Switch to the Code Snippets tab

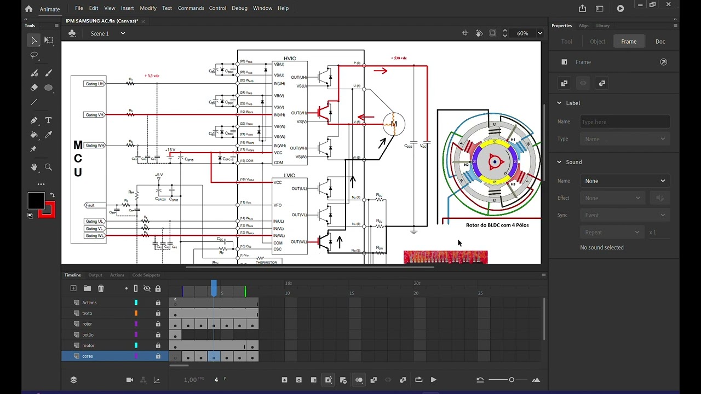pyautogui.click(x=146, y=275)
